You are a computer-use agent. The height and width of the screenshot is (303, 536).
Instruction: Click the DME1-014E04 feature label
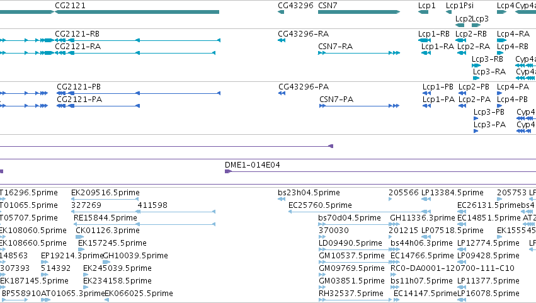pyautogui.click(x=253, y=165)
